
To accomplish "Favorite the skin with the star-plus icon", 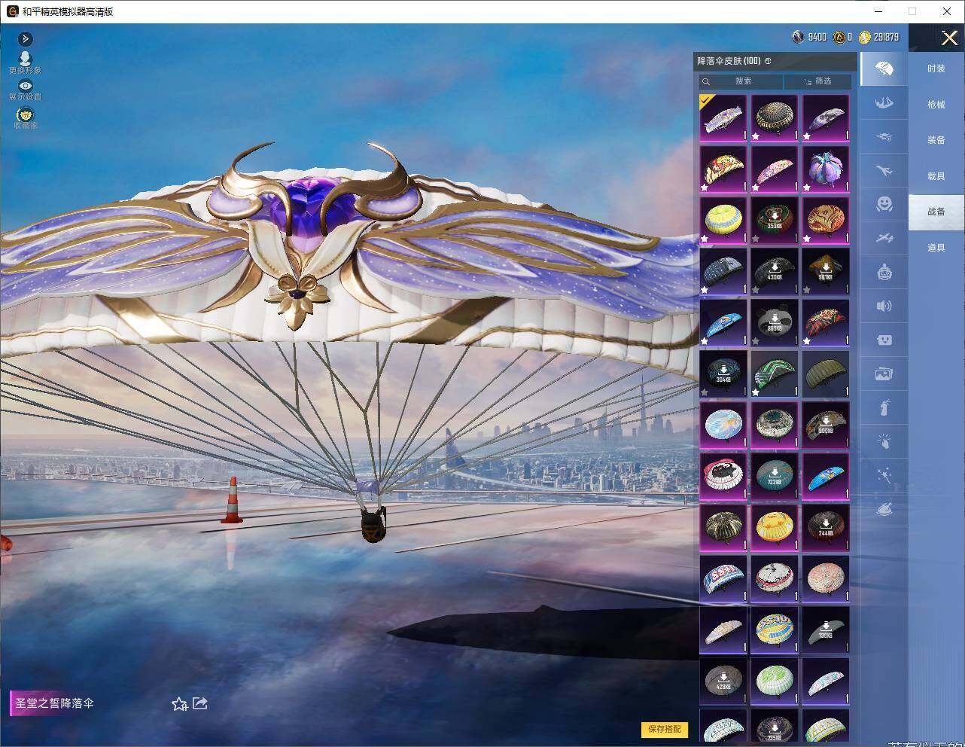I will click(x=179, y=703).
